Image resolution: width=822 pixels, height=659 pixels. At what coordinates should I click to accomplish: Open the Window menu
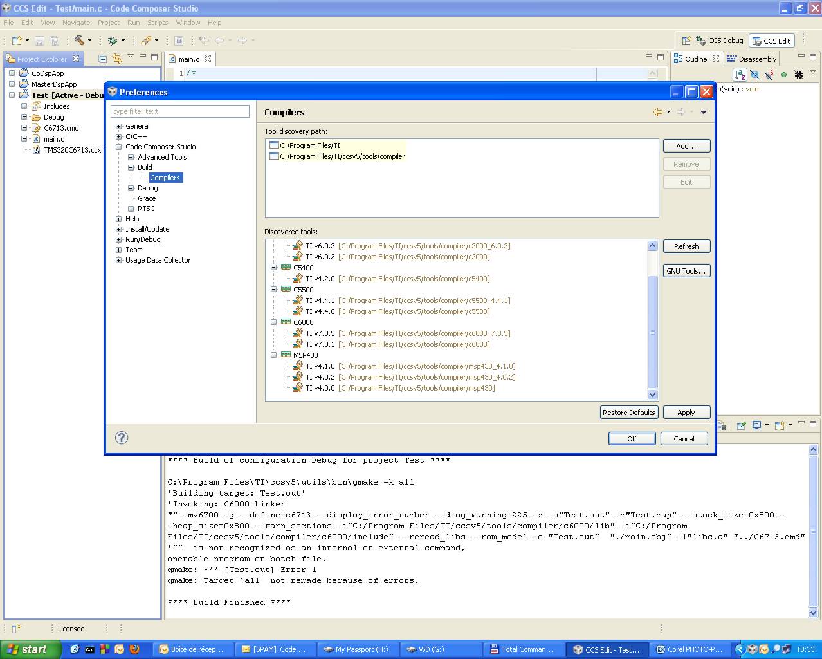pyautogui.click(x=188, y=23)
